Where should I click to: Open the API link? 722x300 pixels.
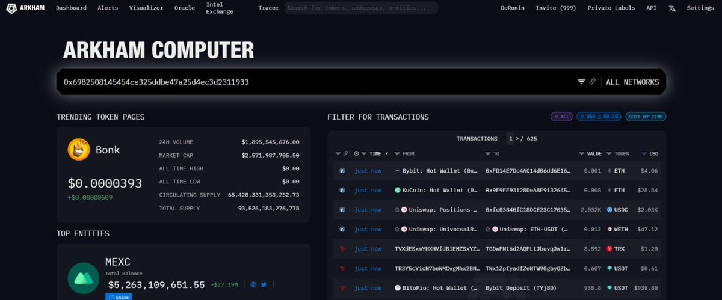coord(652,8)
